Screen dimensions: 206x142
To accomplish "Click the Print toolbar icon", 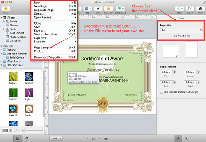I will tap(200, 9).
